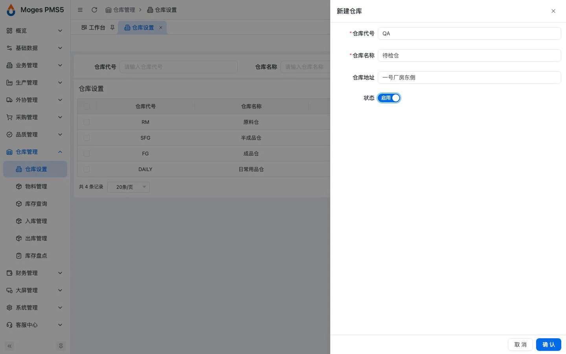Close the 仓库设置 tab with its x

pos(161,28)
